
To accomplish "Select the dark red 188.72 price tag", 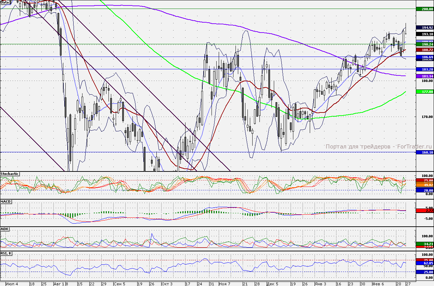I will [x=424, y=50].
